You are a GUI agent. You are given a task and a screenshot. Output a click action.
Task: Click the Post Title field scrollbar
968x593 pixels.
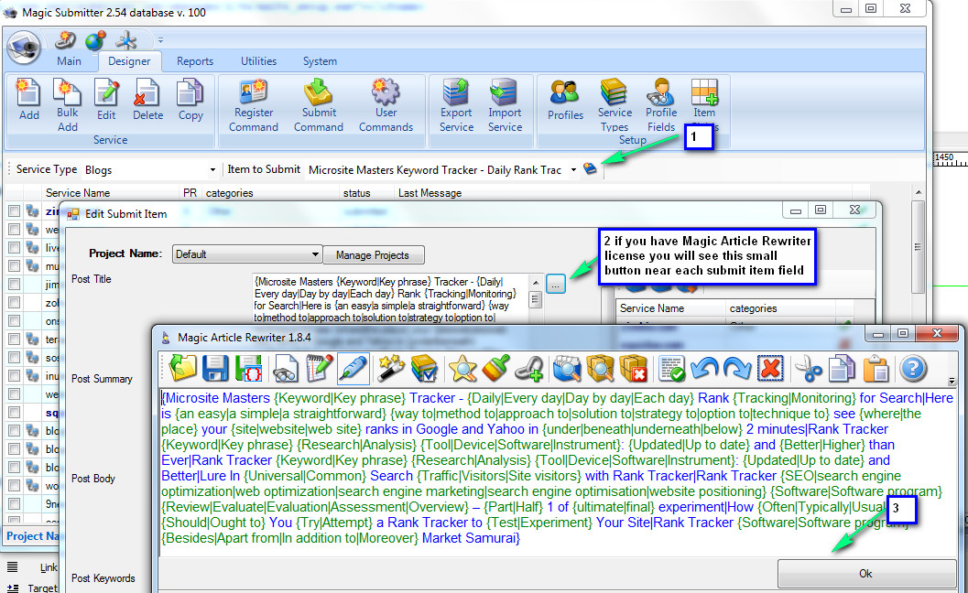(x=535, y=298)
